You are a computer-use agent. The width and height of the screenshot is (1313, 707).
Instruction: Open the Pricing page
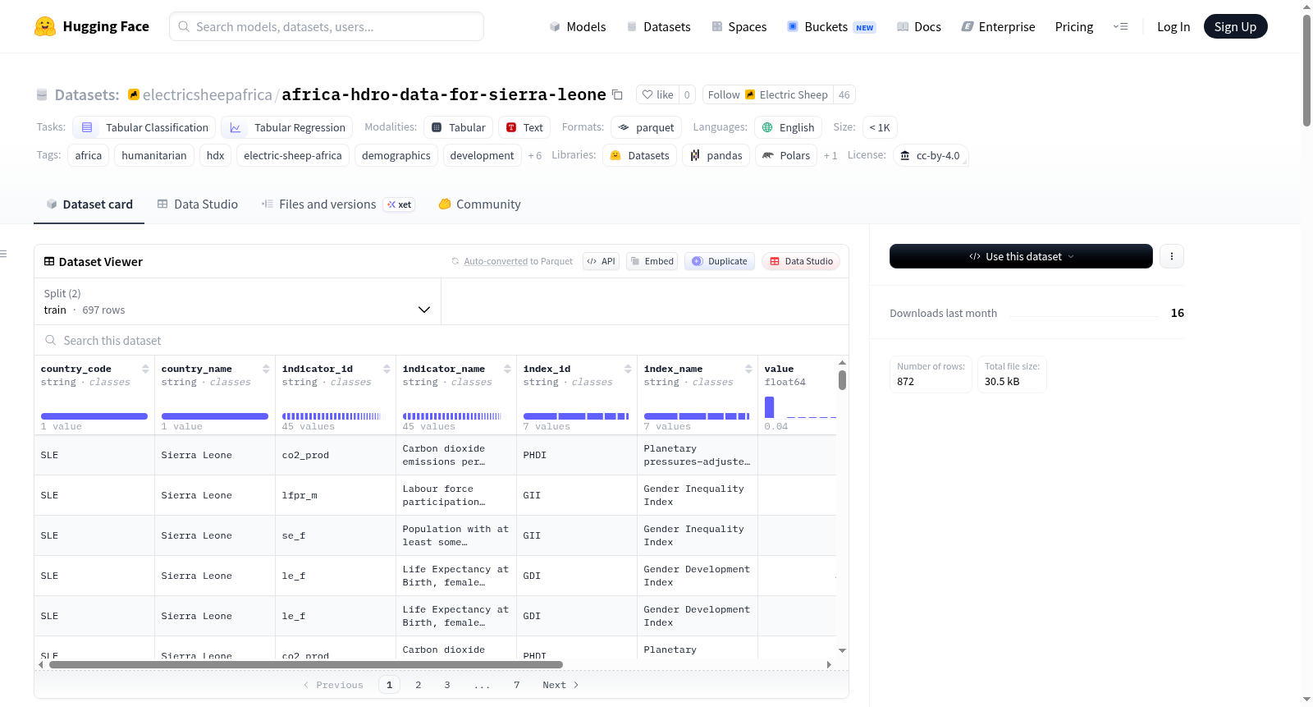[x=1074, y=26]
